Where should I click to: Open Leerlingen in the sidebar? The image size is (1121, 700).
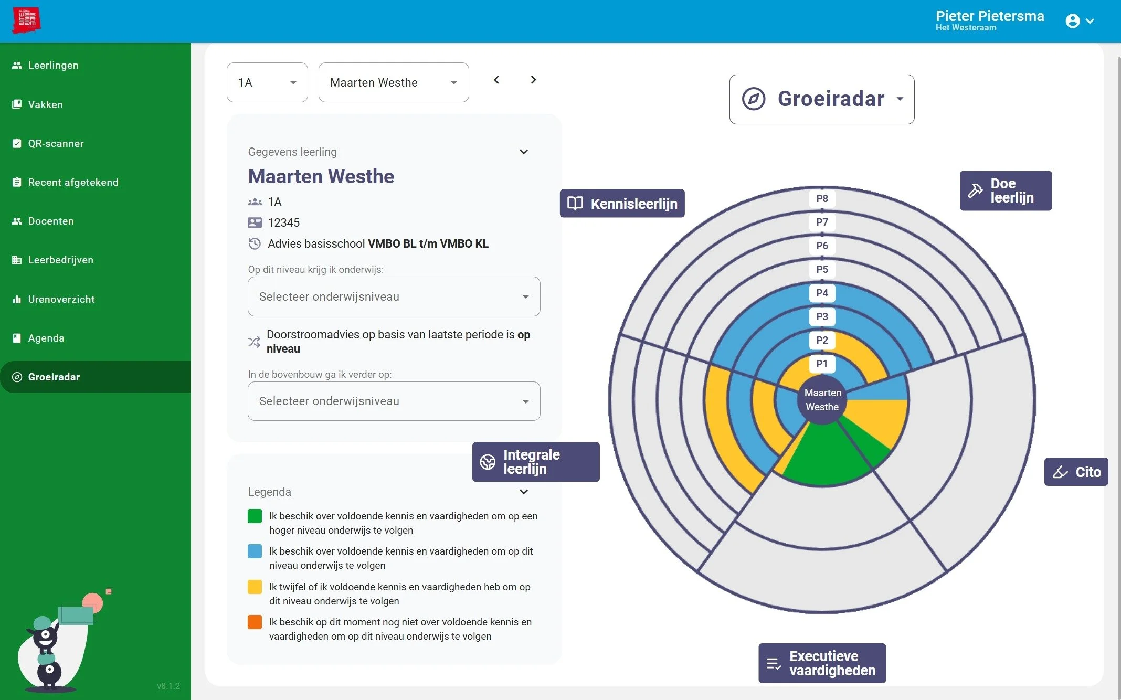tap(53, 65)
